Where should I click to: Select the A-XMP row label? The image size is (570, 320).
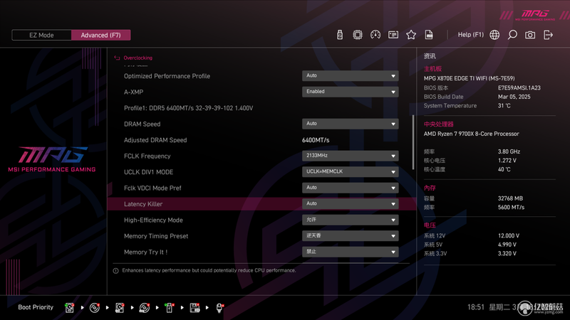click(133, 92)
